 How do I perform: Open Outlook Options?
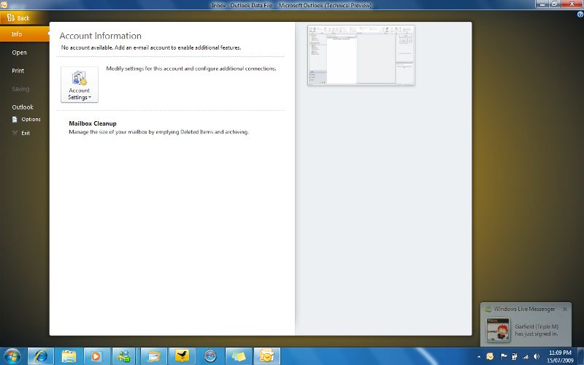tap(26, 120)
